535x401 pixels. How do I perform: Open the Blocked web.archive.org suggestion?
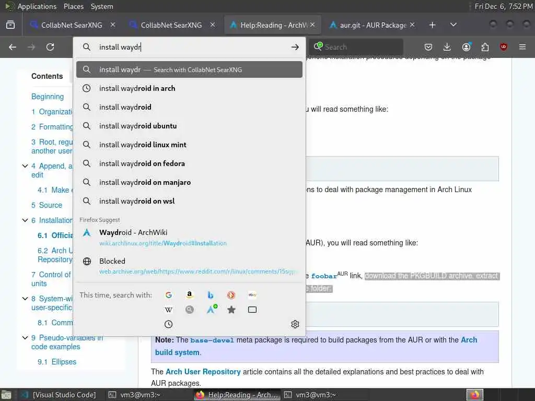[x=189, y=266]
